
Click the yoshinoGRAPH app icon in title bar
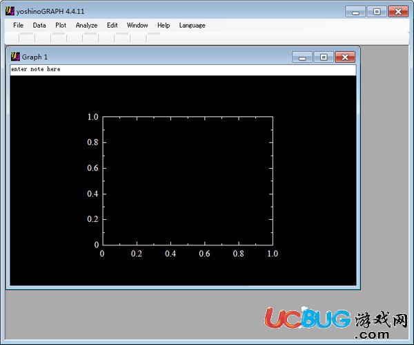click(10, 11)
